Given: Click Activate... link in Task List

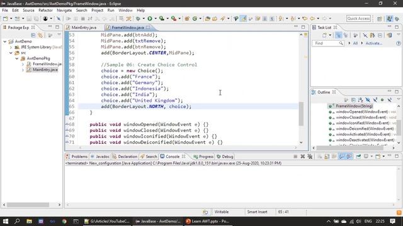Looking at the screenshot, I should click(x=373, y=43).
